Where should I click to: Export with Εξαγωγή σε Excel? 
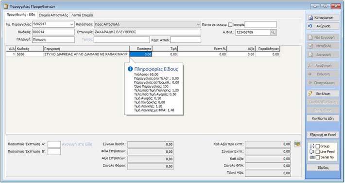[323, 135]
